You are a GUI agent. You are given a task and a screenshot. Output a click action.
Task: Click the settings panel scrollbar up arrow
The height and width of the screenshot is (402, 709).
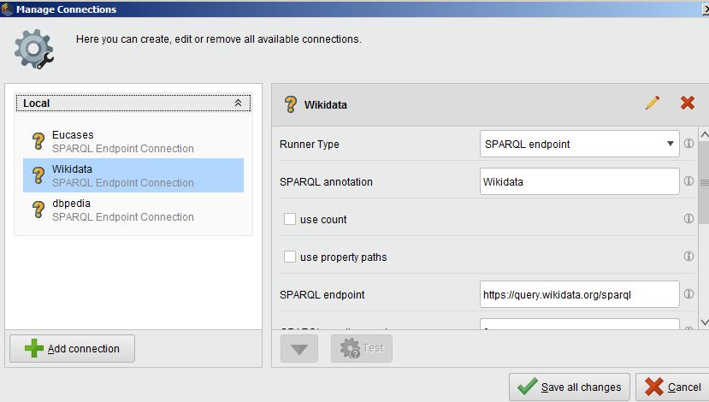(704, 134)
